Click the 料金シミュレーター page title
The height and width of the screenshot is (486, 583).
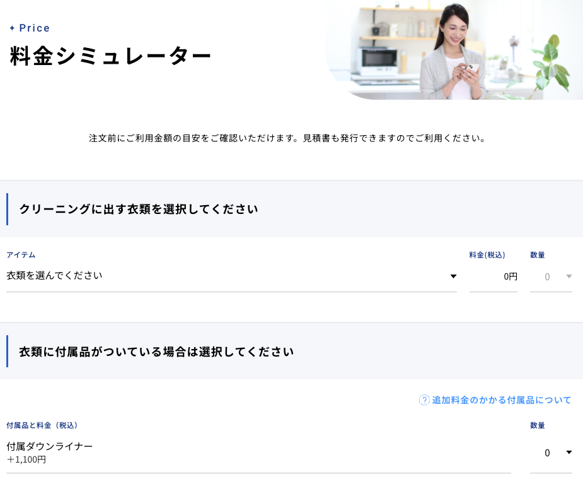(x=111, y=57)
